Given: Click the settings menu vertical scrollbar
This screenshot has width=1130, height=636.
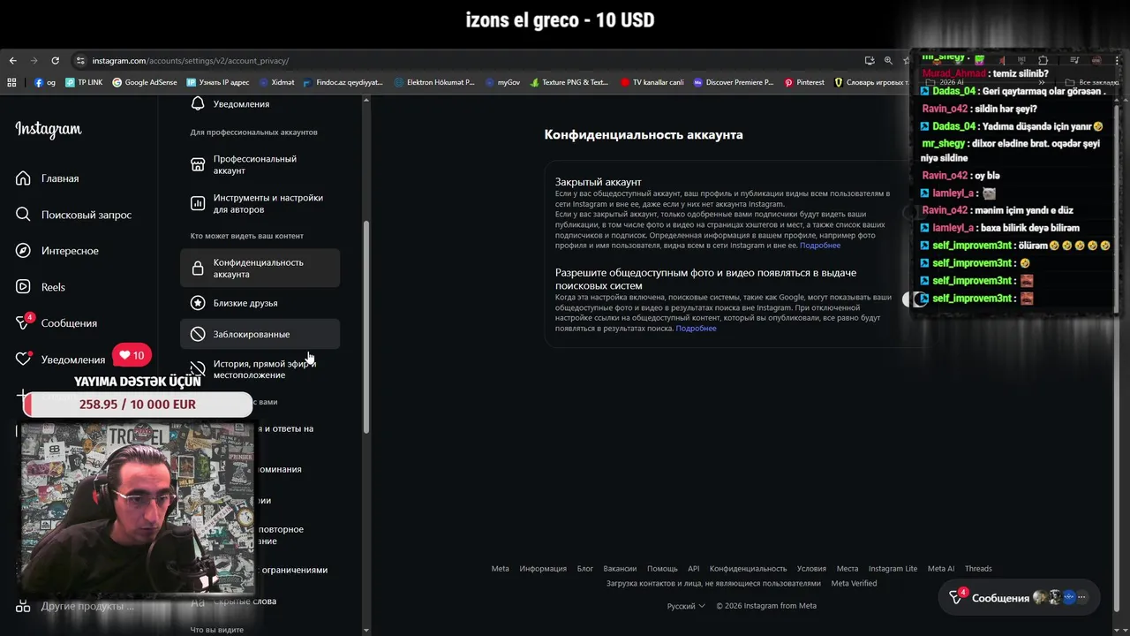Looking at the screenshot, I should tap(366, 327).
